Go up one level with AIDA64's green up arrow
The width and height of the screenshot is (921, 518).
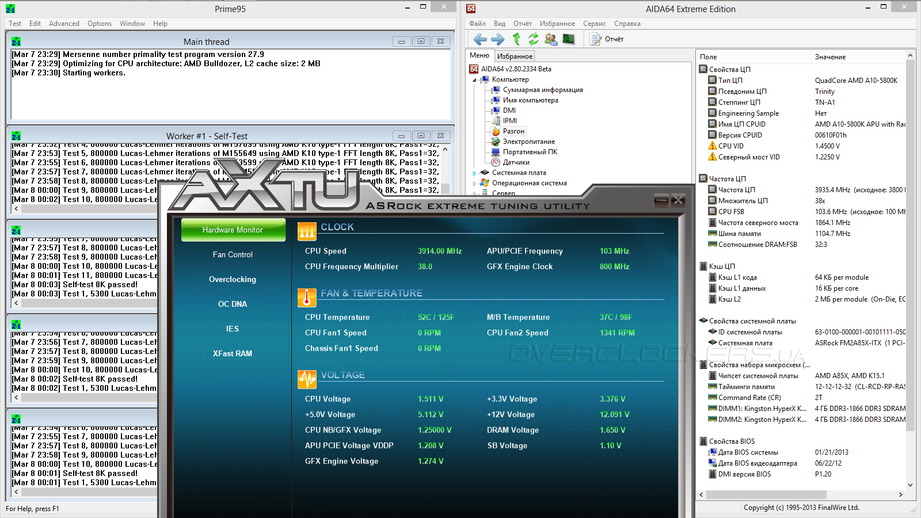(516, 39)
